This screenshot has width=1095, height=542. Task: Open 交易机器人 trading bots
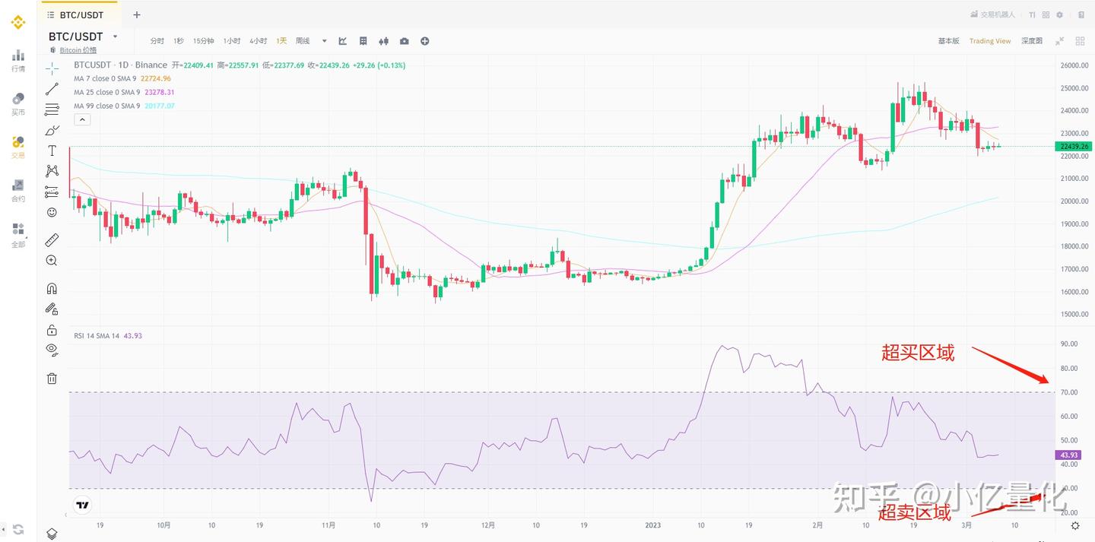[x=992, y=14]
